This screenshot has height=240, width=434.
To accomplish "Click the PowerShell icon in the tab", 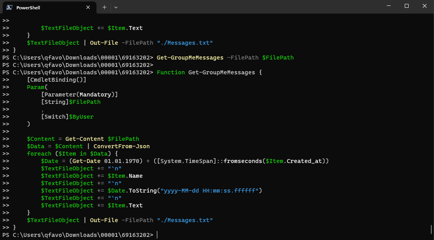I will [9, 7].
